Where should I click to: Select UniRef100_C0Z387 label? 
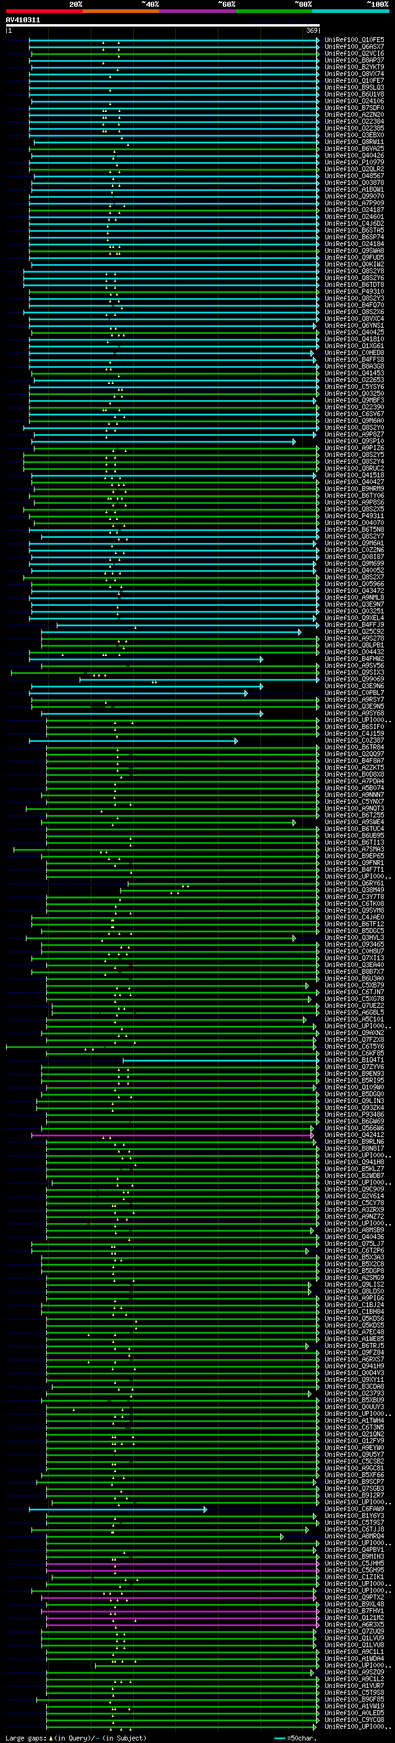click(354, 740)
